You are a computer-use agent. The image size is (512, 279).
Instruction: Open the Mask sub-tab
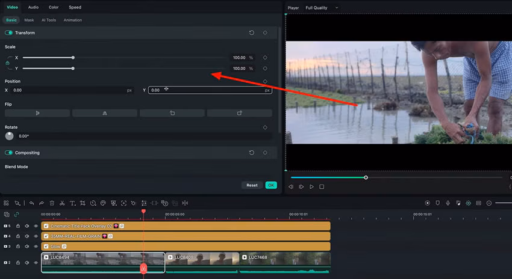(29, 20)
